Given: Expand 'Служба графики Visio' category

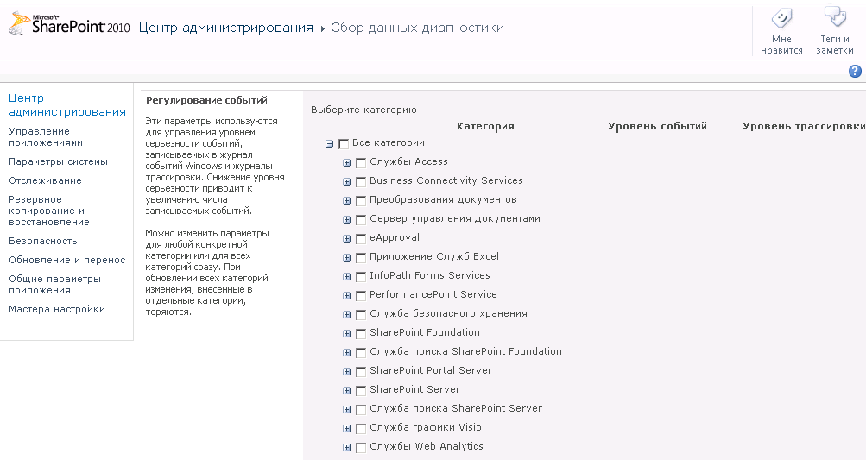Looking at the screenshot, I should (347, 429).
